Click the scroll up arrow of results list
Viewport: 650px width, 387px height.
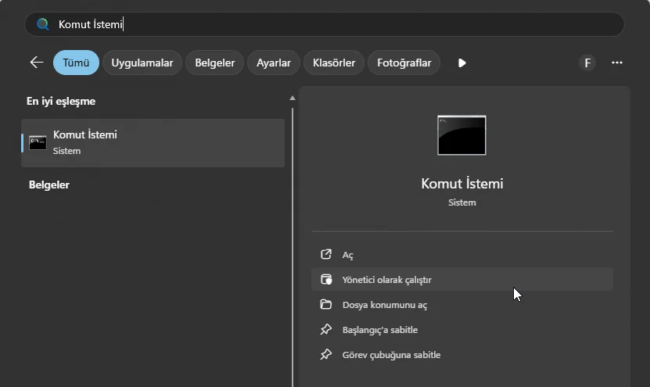293,99
